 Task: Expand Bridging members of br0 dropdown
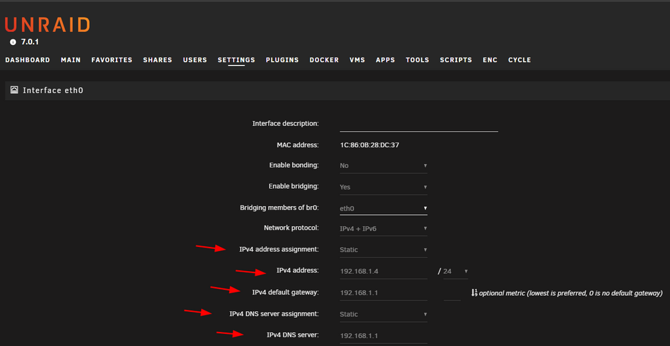[383, 208]
